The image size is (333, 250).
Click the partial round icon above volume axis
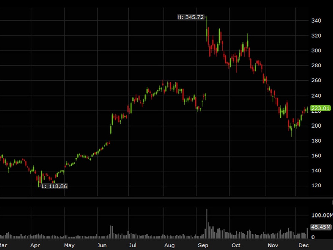pos(332,202)
